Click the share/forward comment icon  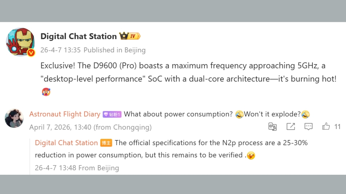coord(291,126)
